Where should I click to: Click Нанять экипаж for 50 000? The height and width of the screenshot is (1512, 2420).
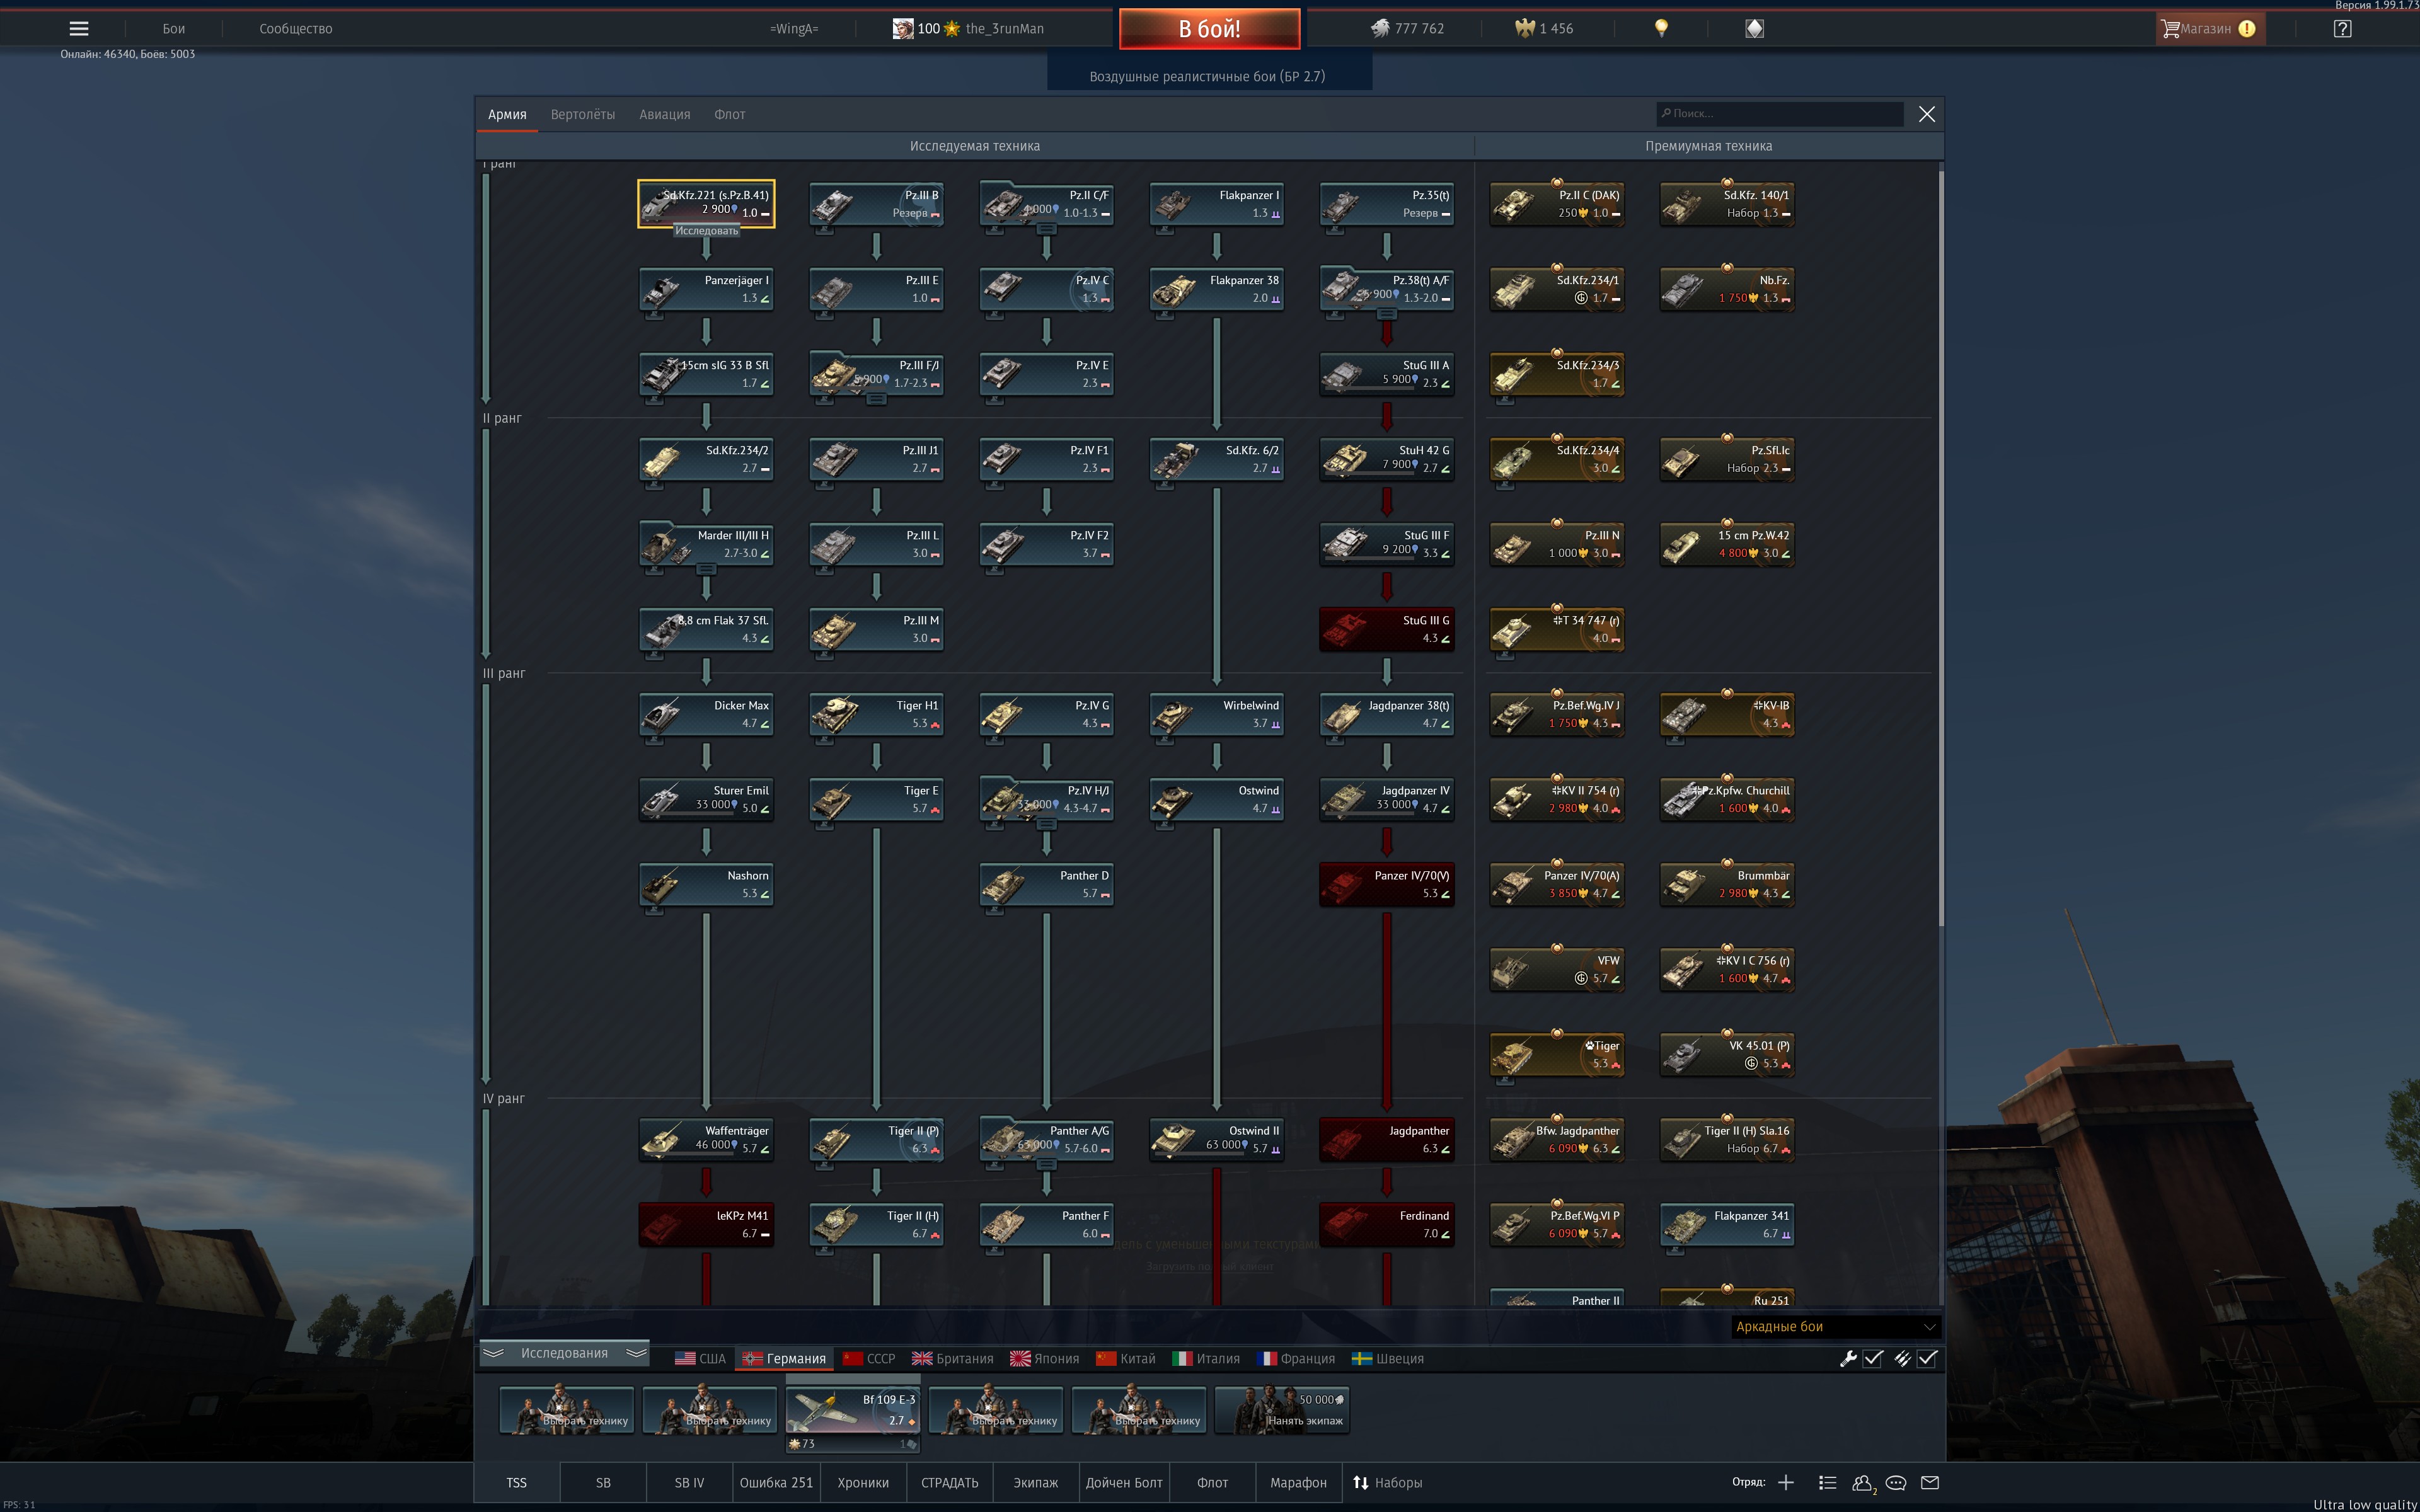tap(1282, 1410)
